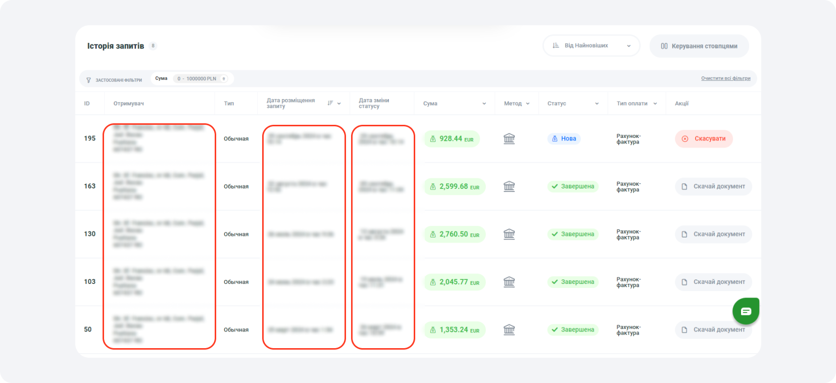Click the 928.44 EUR amount badge
Screen dimensions: 836x383
pos(452,139)
